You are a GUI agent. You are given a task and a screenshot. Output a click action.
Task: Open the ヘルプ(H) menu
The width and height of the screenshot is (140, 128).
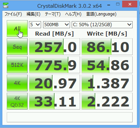coord(73,14)
